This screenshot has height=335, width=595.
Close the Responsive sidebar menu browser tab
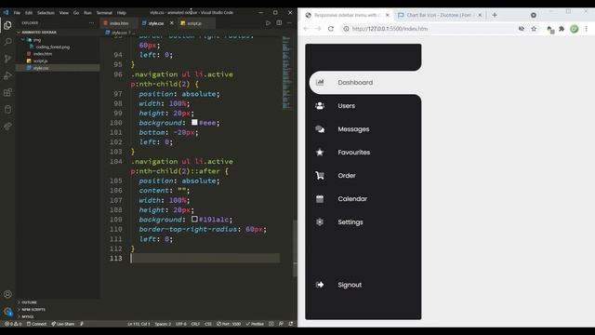pyautogui.click(x=387, y=15)
